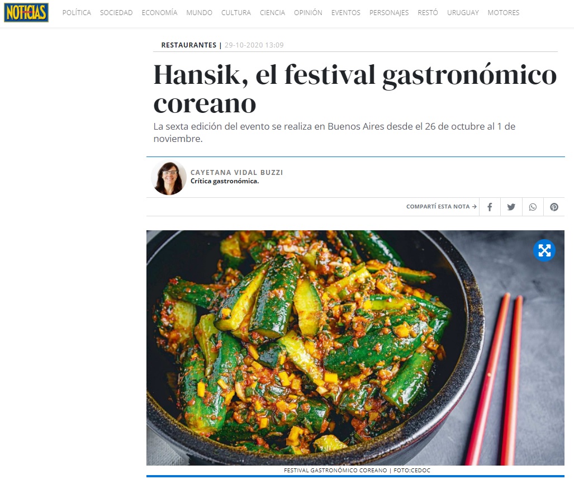Open the Política section

(x=77, y=13)
